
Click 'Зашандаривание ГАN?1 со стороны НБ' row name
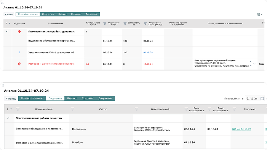51,53
